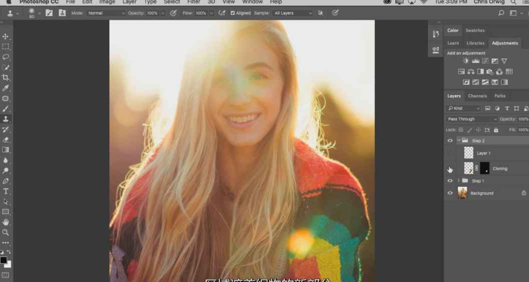Click the background color swatch
The width and height of the screenshot is (529, 282).
pos(9,264)
